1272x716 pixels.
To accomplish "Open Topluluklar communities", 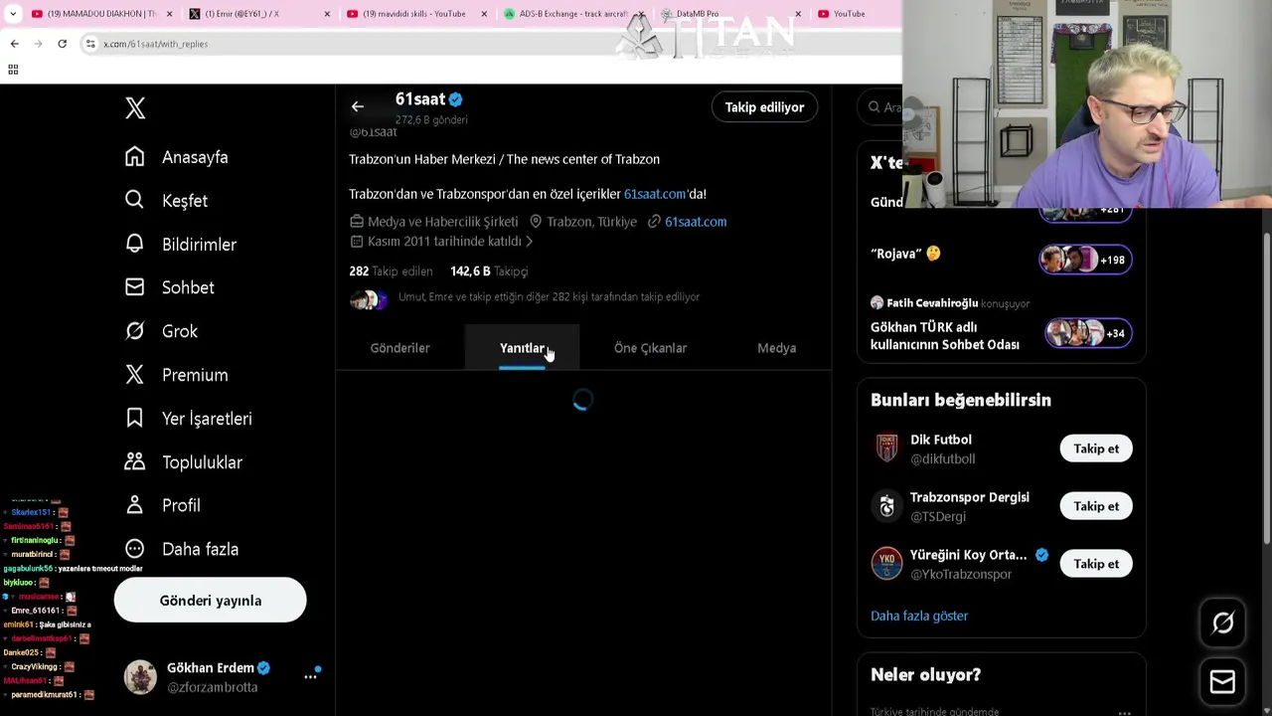I will point(184,462).
